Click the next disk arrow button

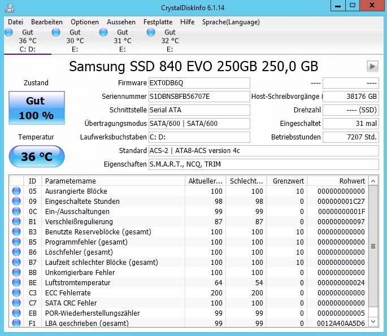point(372,66)
